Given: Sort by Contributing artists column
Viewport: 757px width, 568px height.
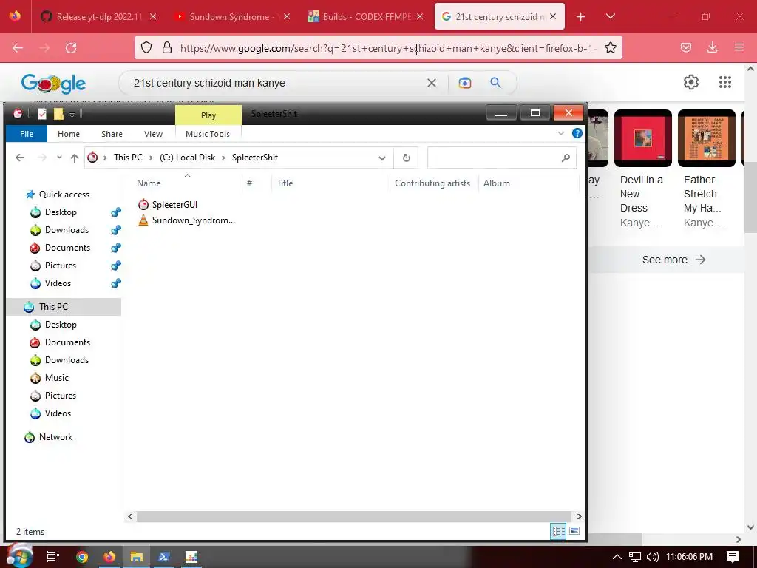Looking at the screenshot, I should pos(432,183).
